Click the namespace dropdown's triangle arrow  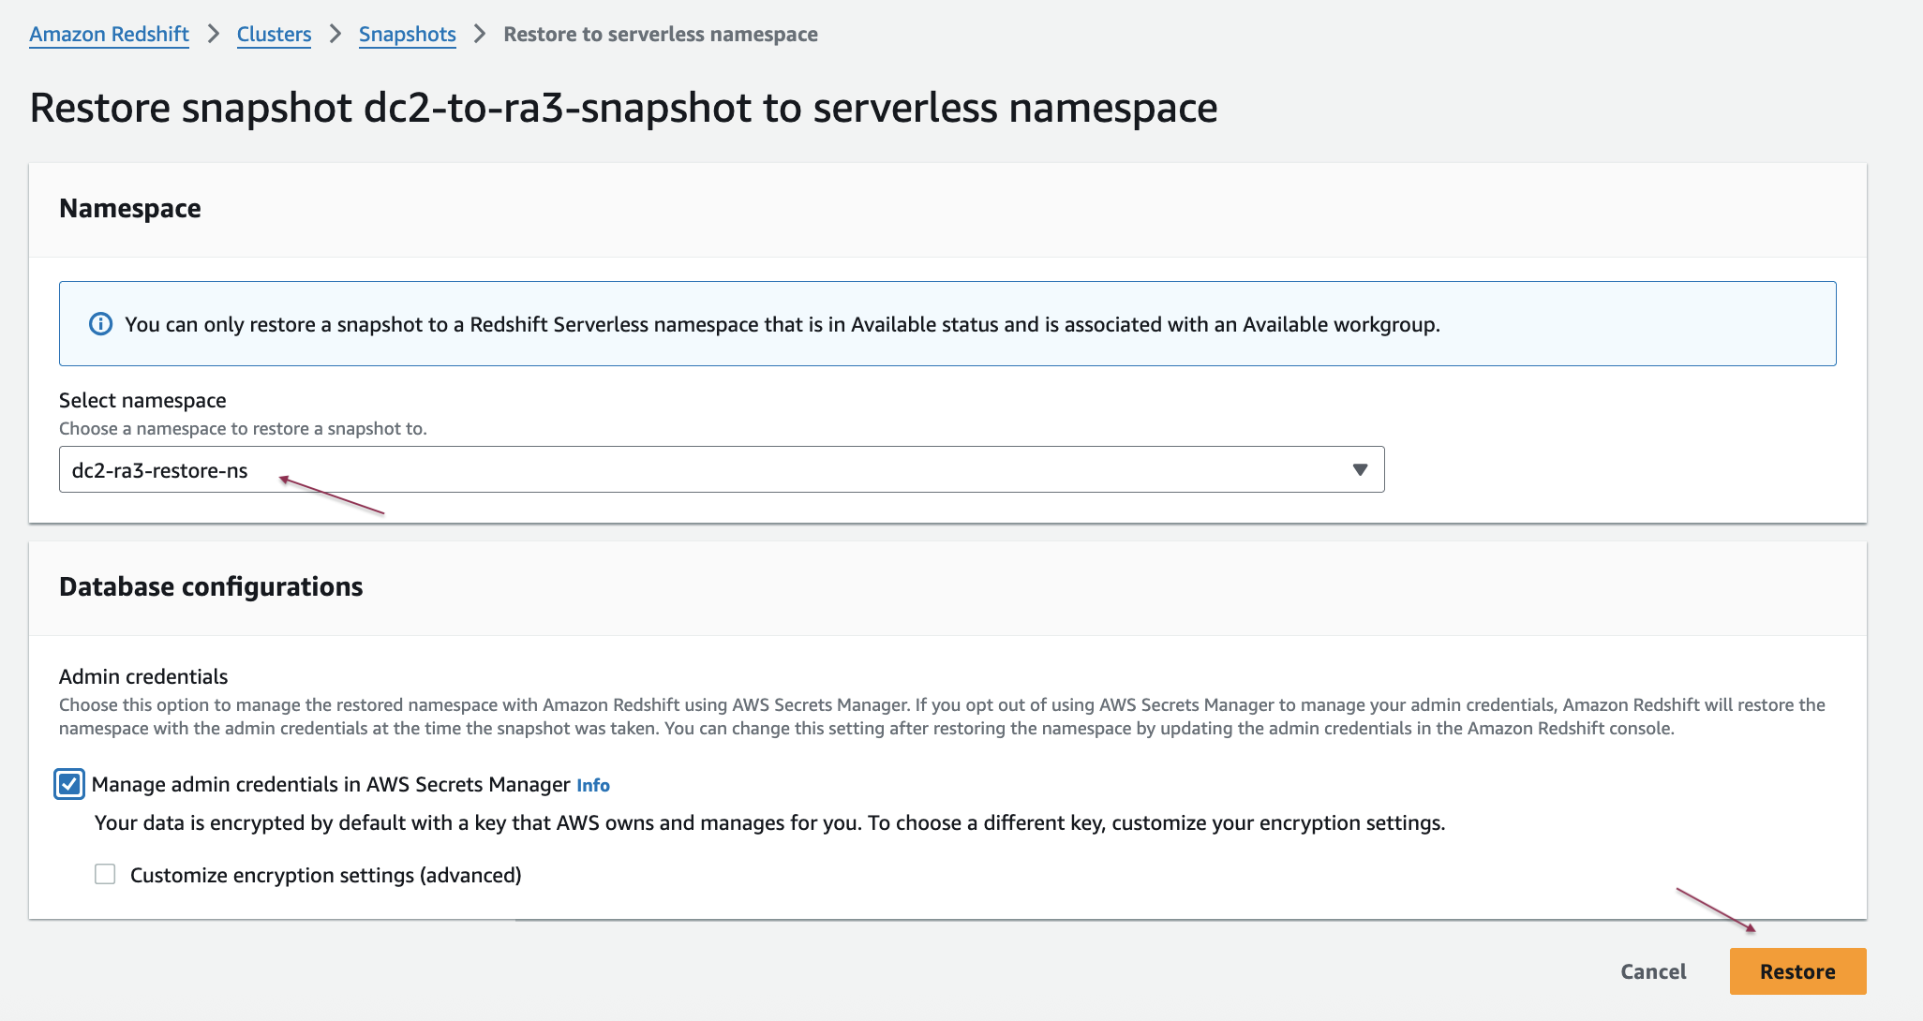tap(1360, 470)
